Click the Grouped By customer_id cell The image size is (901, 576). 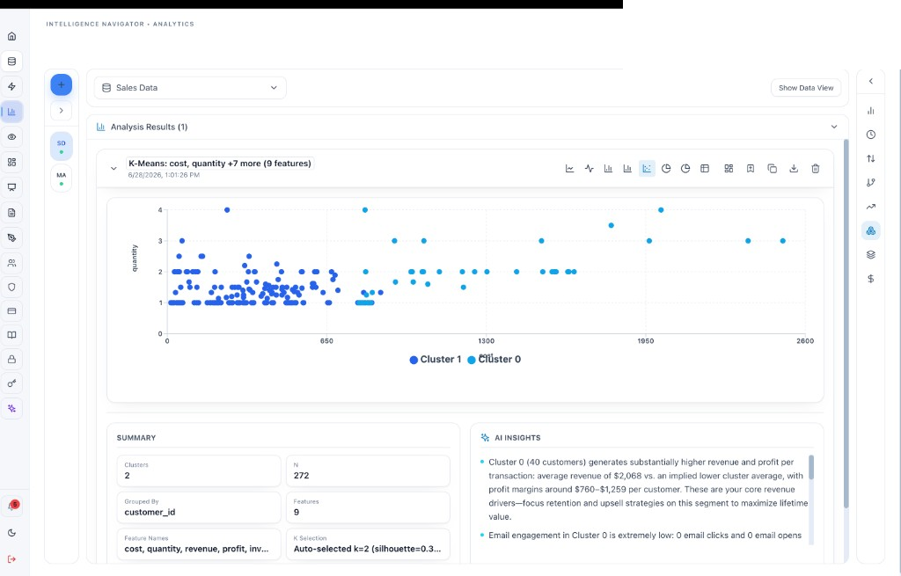[x=199, y=507]
